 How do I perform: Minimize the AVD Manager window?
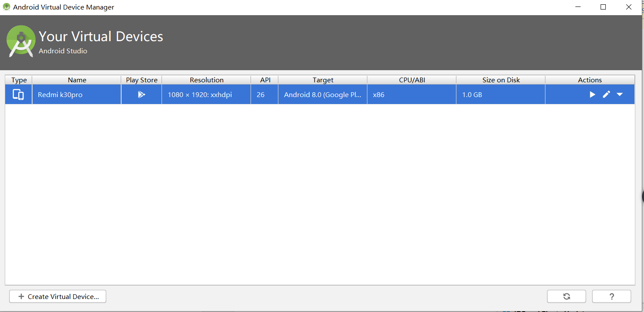coord(578,7)
